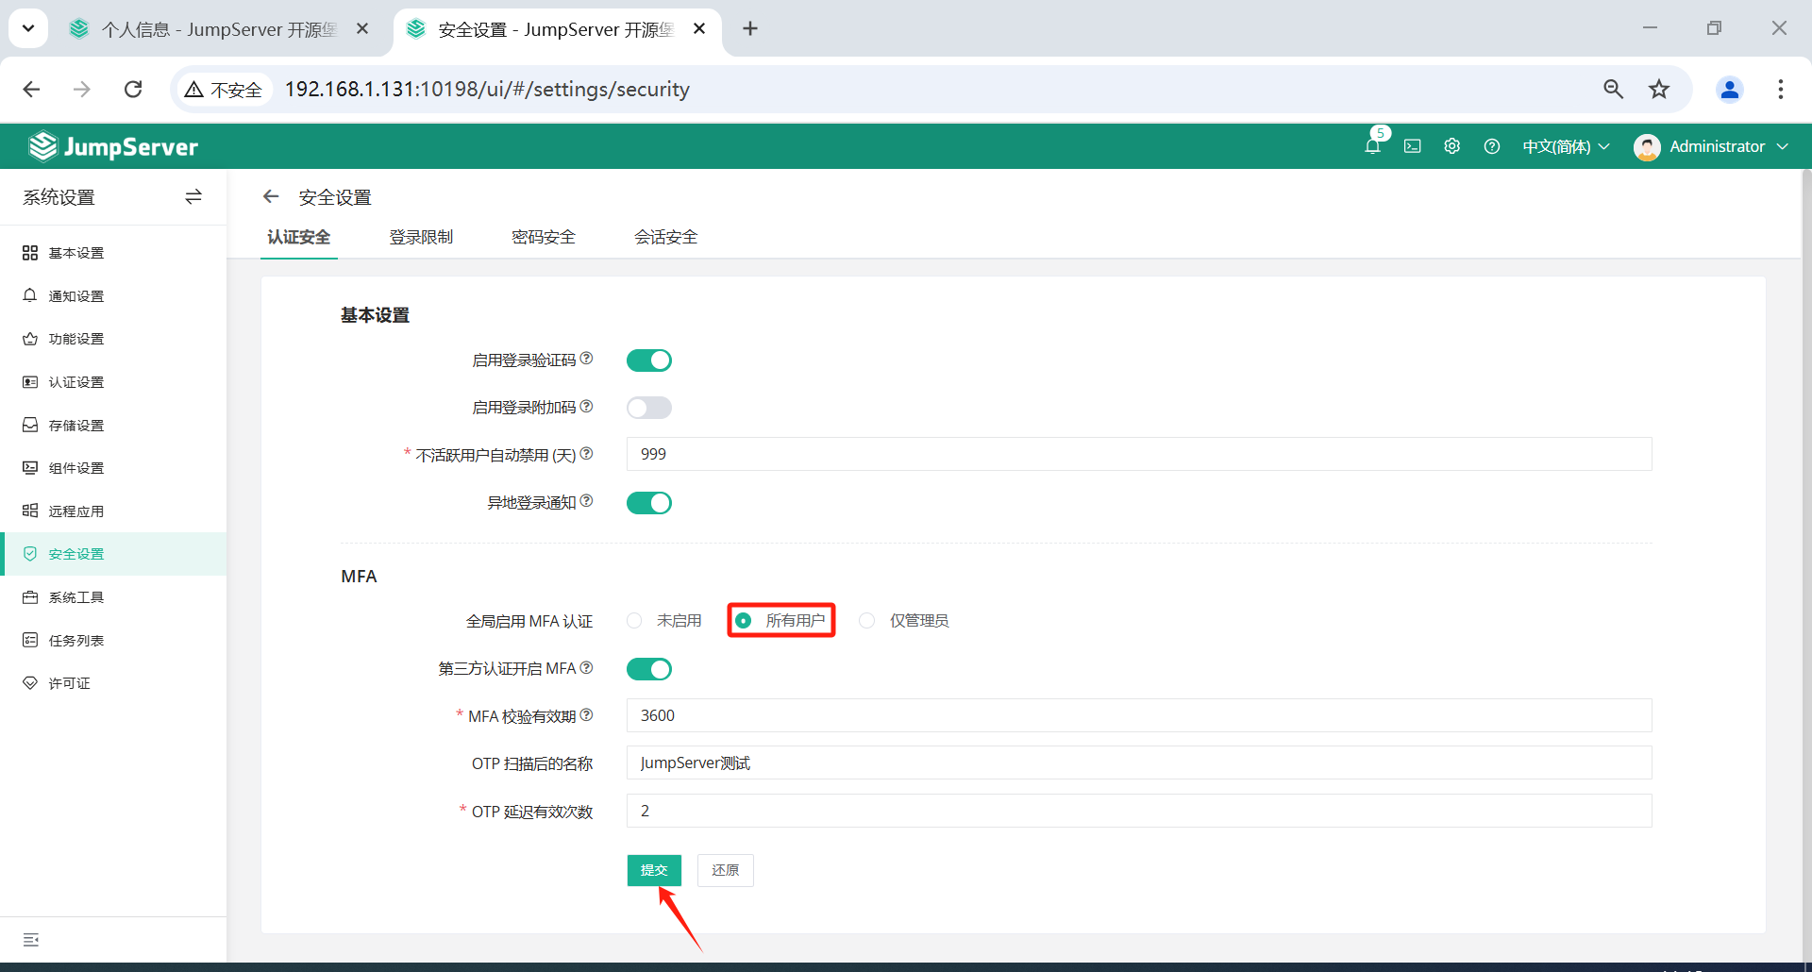This screenshot has width=1812, height=972.
Task: Click the help icon beside 启用登录附加码
Action: (x=586, y=406)
